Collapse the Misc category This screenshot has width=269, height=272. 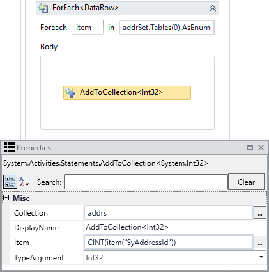6,198
